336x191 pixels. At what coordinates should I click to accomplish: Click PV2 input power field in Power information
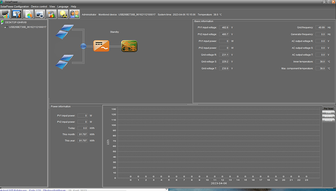pos(82,122)
